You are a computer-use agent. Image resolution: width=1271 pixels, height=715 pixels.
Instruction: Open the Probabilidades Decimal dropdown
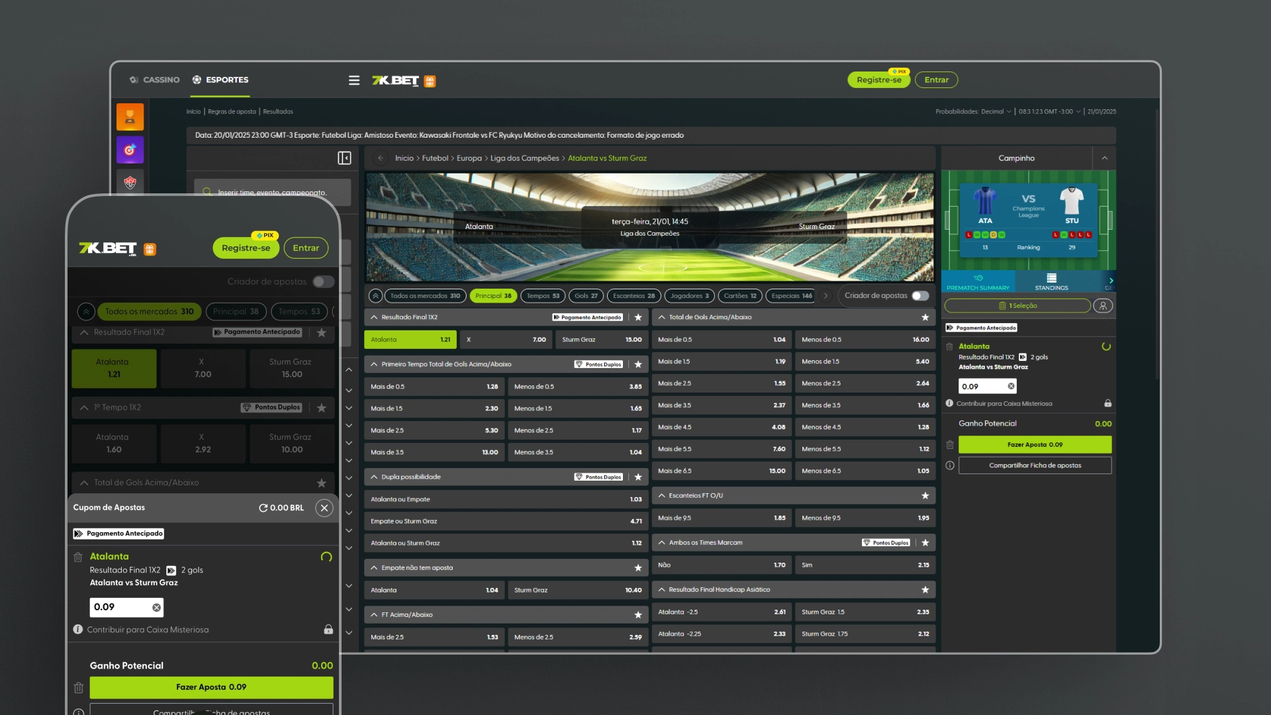[x=973, y=112]
